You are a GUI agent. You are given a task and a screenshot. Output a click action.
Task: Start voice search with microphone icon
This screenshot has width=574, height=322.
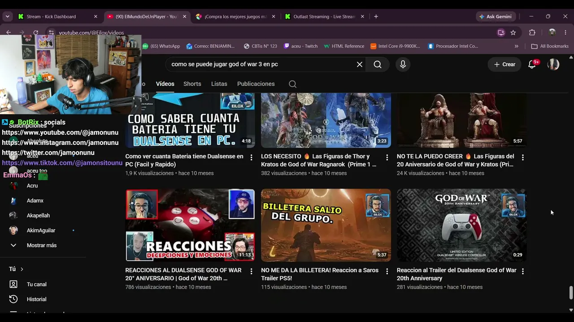[403, 64]
